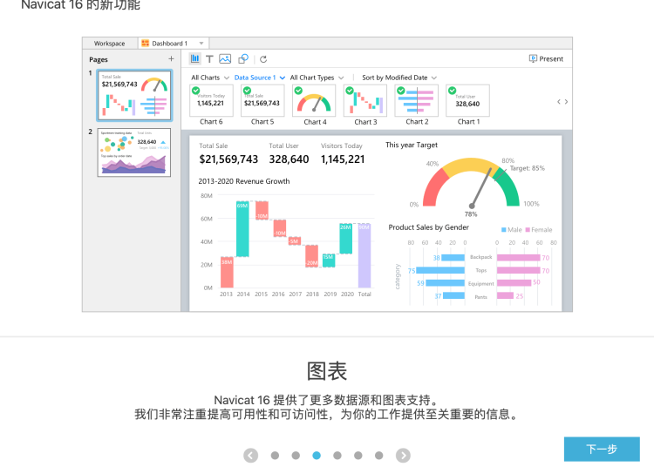Click the text tool icon
Screen dimensions: 654x467
[x=209, y=58]
